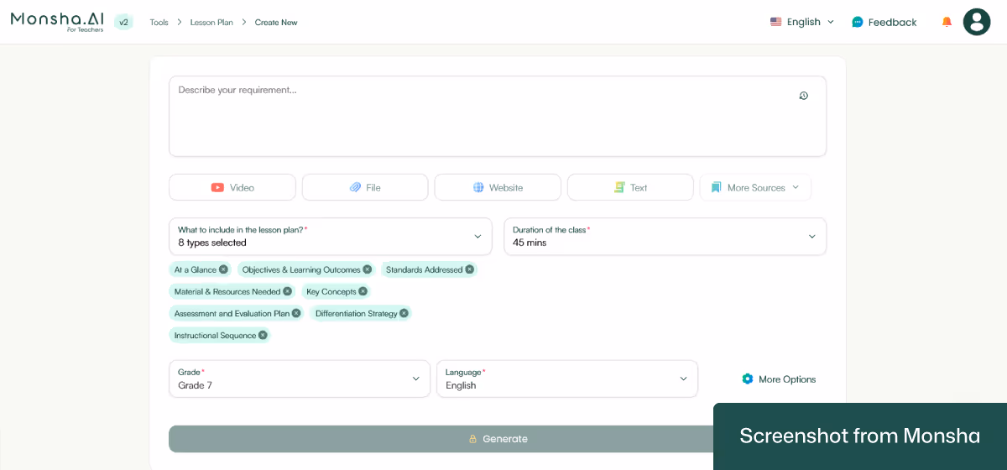1007x470 pixels.
Task: Click the US flag icon
Action: (776, 22)
